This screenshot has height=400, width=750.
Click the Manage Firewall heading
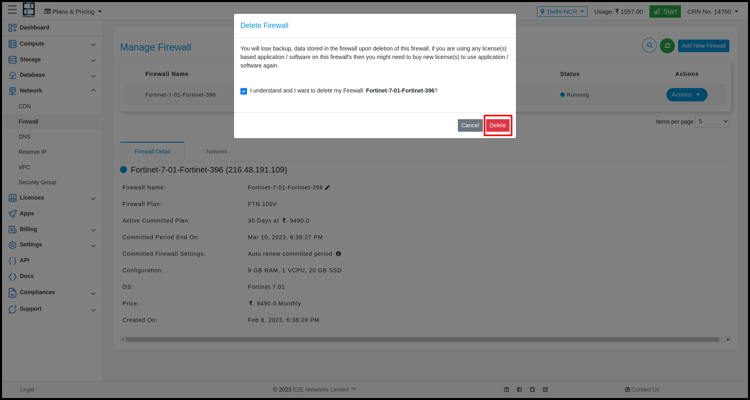pos(156,47)
